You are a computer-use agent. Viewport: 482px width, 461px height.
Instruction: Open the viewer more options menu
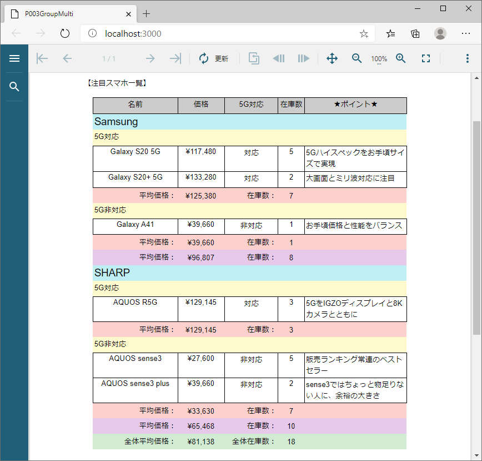[x=467, y=58]
